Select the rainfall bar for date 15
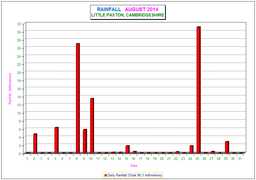This screenshot has width=256, height=180. [x=128, y=150]
